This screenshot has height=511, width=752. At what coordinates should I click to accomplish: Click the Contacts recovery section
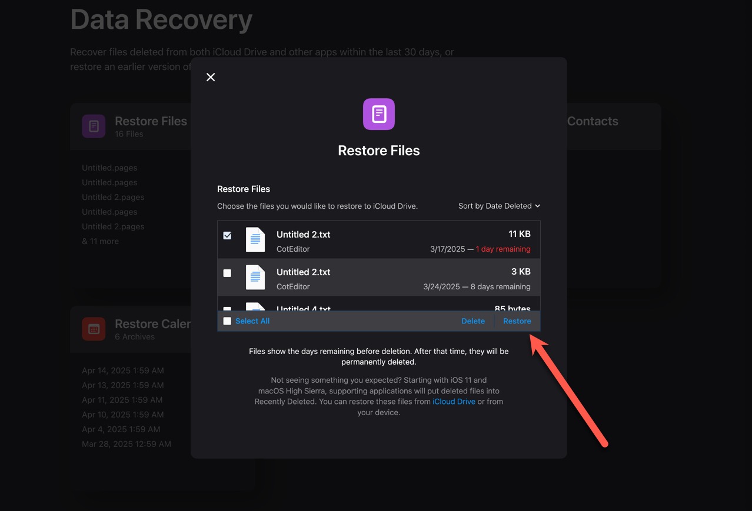(x=593, y=121)
